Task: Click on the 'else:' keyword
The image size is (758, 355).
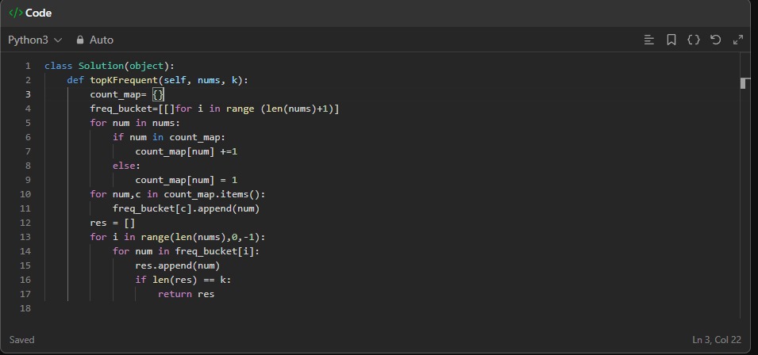Action: click(126, 166)
